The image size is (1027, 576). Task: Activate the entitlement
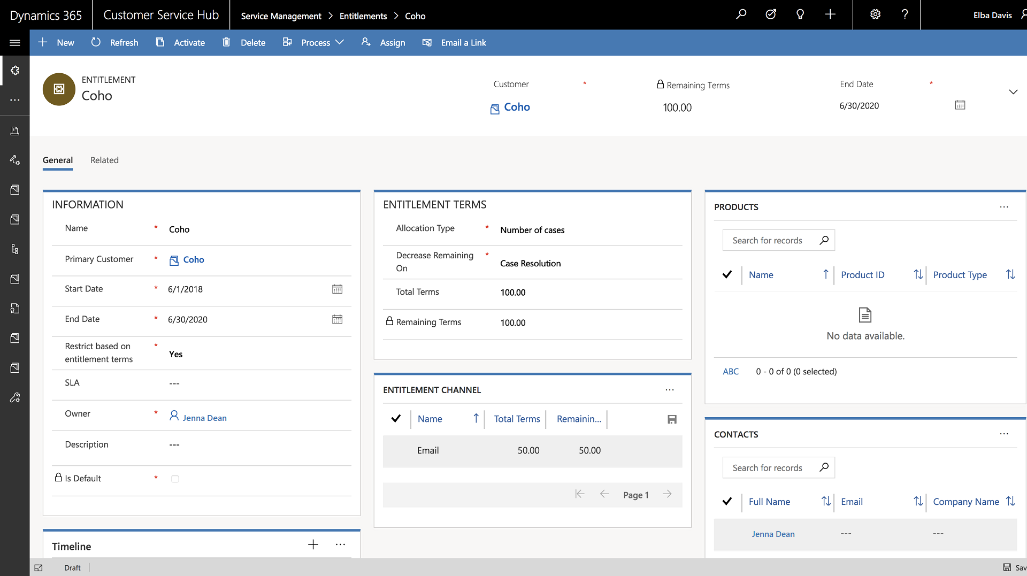[180, 43]
